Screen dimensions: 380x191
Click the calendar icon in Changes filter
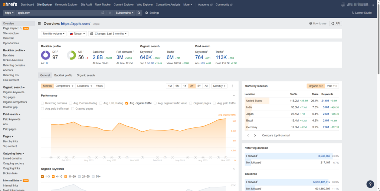coord(92,34)
